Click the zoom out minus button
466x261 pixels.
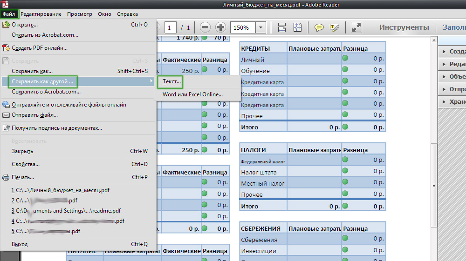click(206, 27)
